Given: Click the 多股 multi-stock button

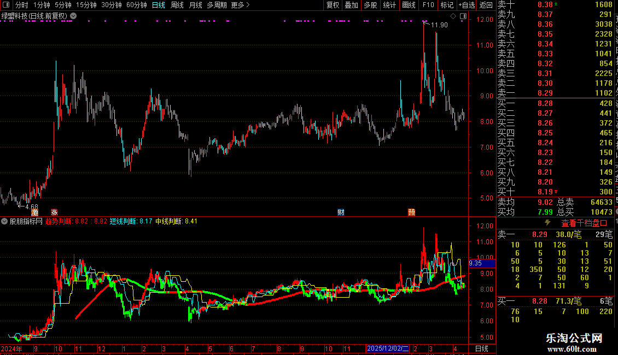Looking at the screenshot, I should (370, 5).
